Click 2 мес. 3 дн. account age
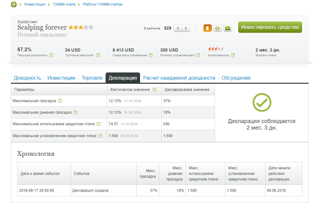The width and height of the screenshot is (314, 203). (x=268, y=50)
